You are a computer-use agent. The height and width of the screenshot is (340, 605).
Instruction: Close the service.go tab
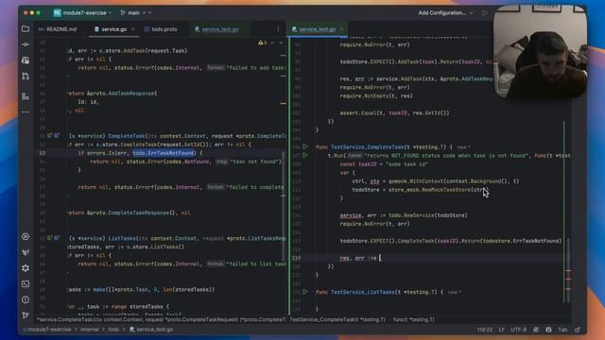(132, 29)
